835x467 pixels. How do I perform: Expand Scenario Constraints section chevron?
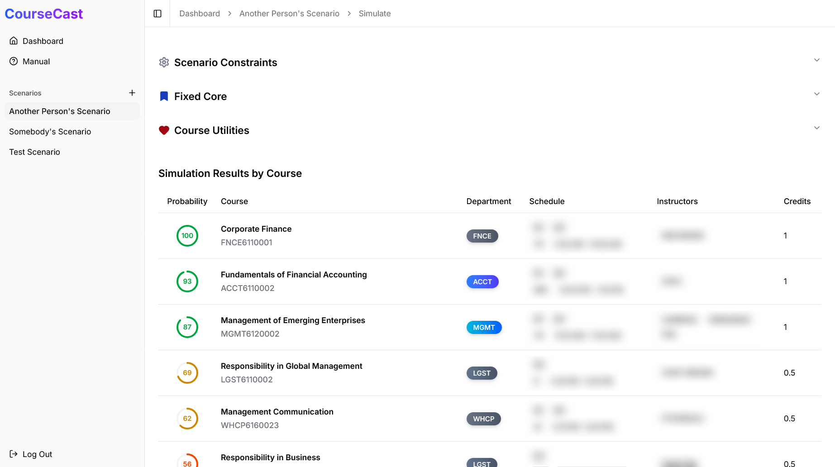817,60
